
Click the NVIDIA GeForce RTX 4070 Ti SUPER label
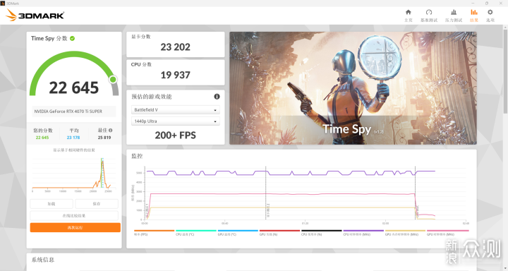pos(68,112)
